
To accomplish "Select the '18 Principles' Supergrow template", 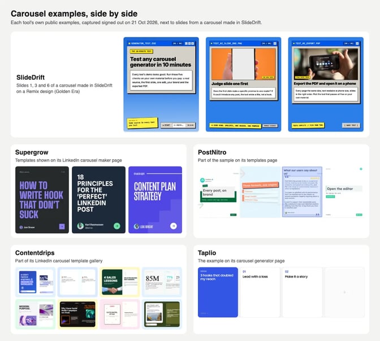I will tap(98, 200).
